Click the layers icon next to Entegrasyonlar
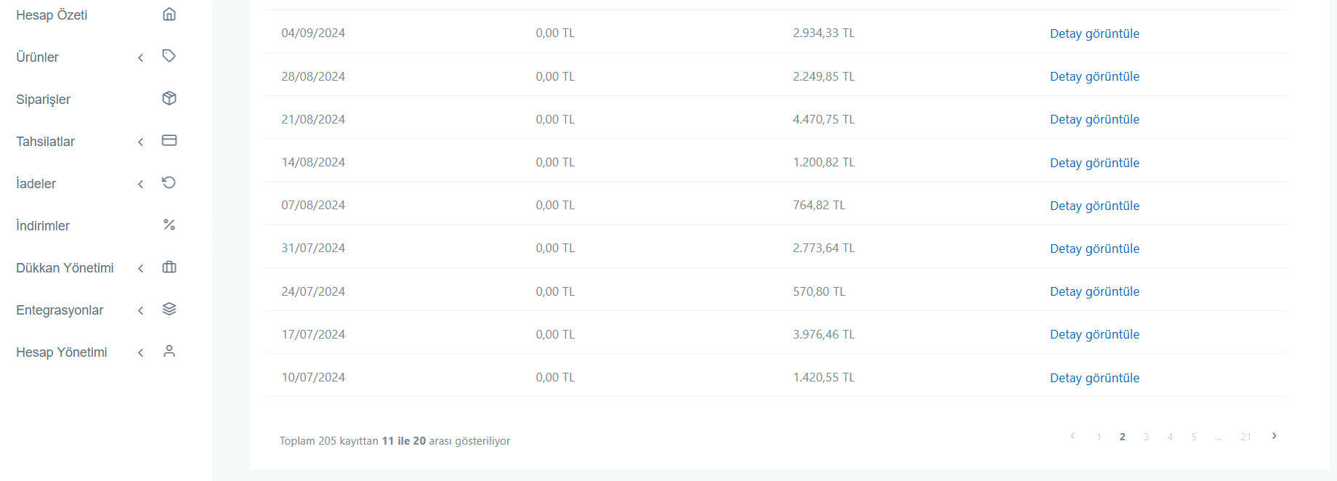The height and width of the screenshot is (481, 1337). 169,309
